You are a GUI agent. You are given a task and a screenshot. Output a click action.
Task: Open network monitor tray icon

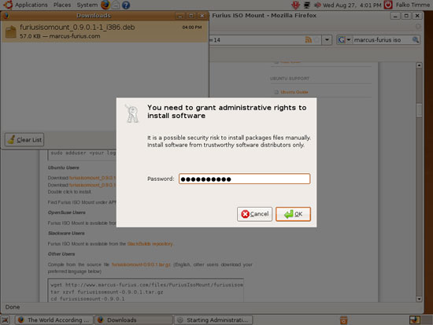307,5
